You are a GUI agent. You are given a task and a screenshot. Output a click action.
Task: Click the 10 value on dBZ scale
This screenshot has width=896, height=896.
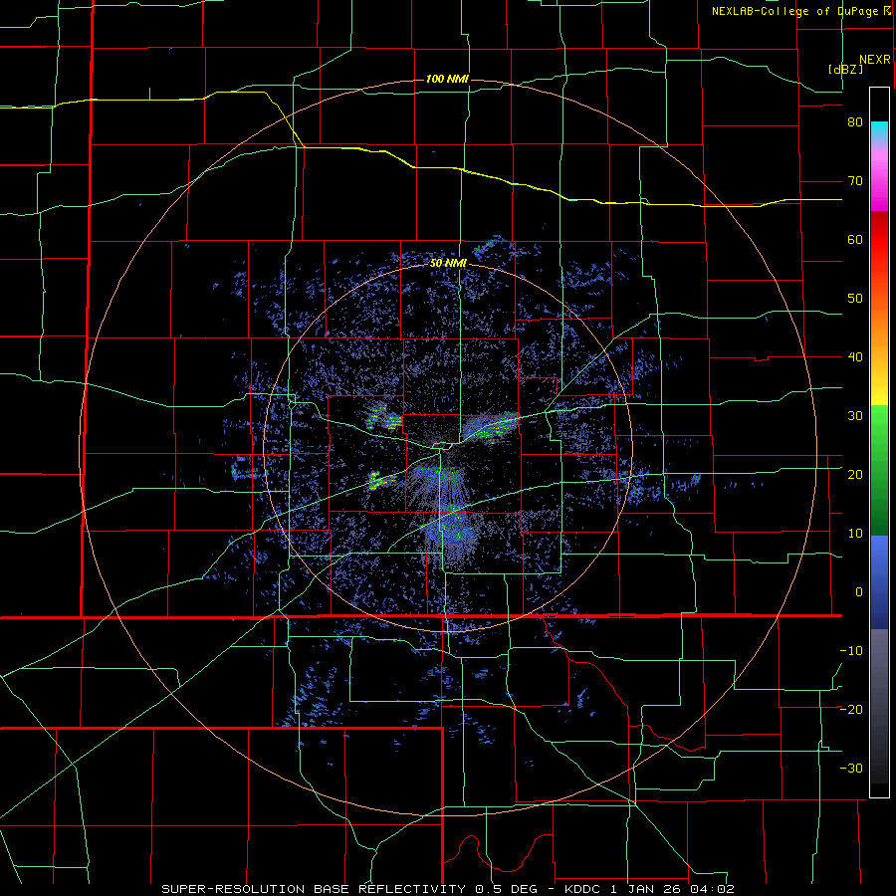click(855, 534)
